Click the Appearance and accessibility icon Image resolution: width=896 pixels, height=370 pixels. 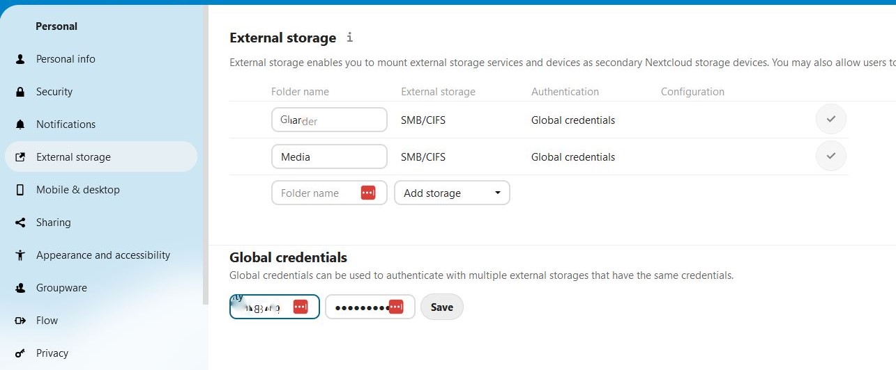pos(20,255)
